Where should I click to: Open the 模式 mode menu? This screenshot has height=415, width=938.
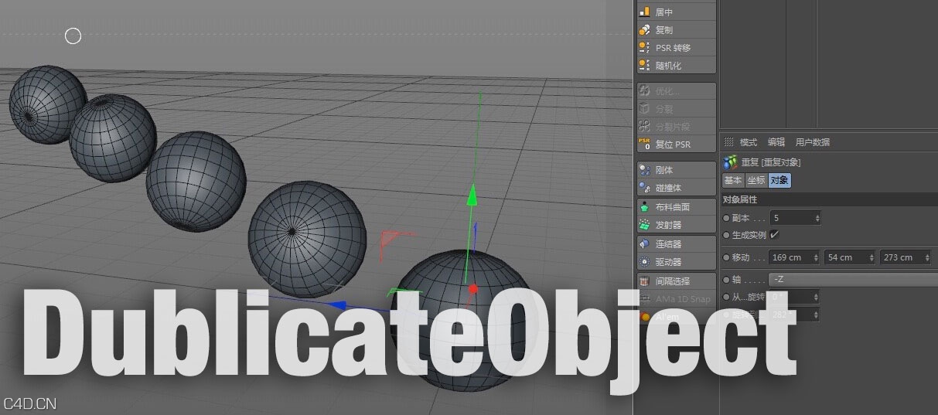749,142
